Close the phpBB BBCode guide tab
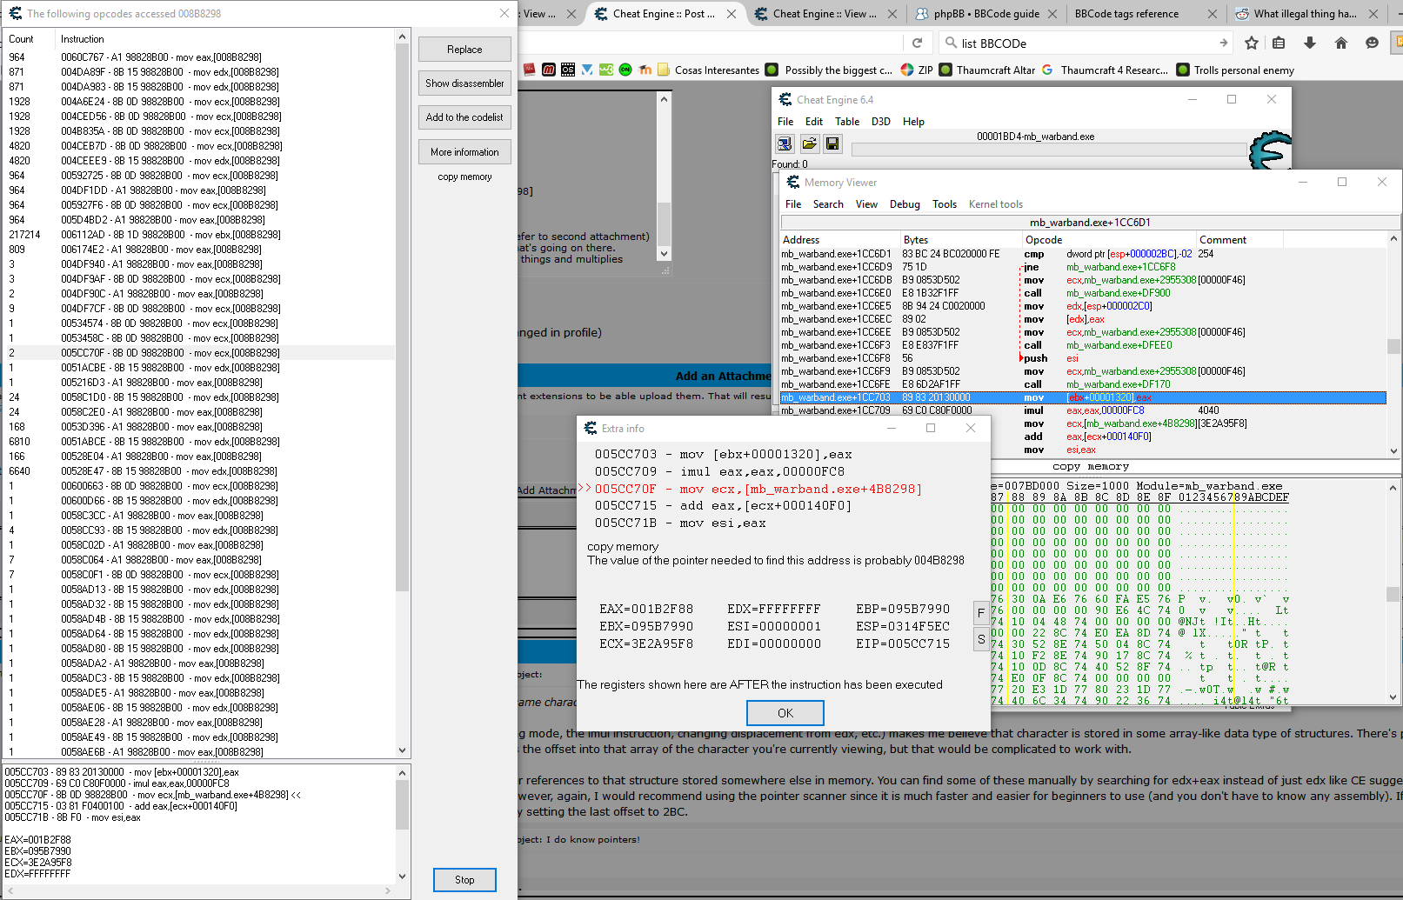The height and width of the screenshot is (900, 1403). [1052, 14]
